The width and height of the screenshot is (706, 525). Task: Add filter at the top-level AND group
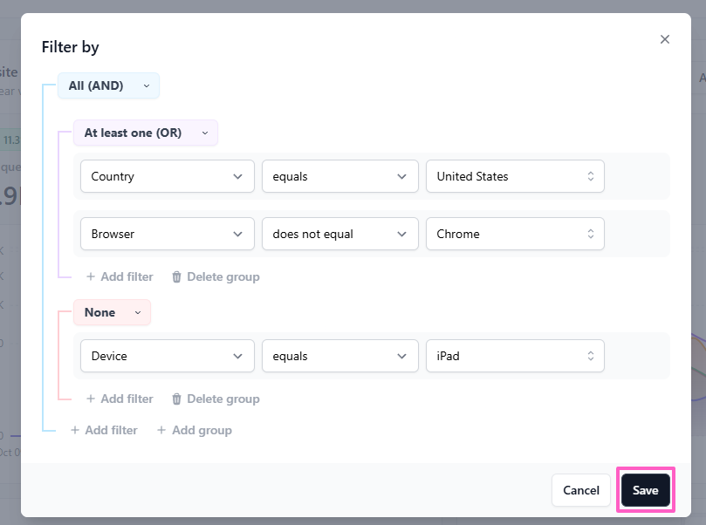tap(104, 430)
